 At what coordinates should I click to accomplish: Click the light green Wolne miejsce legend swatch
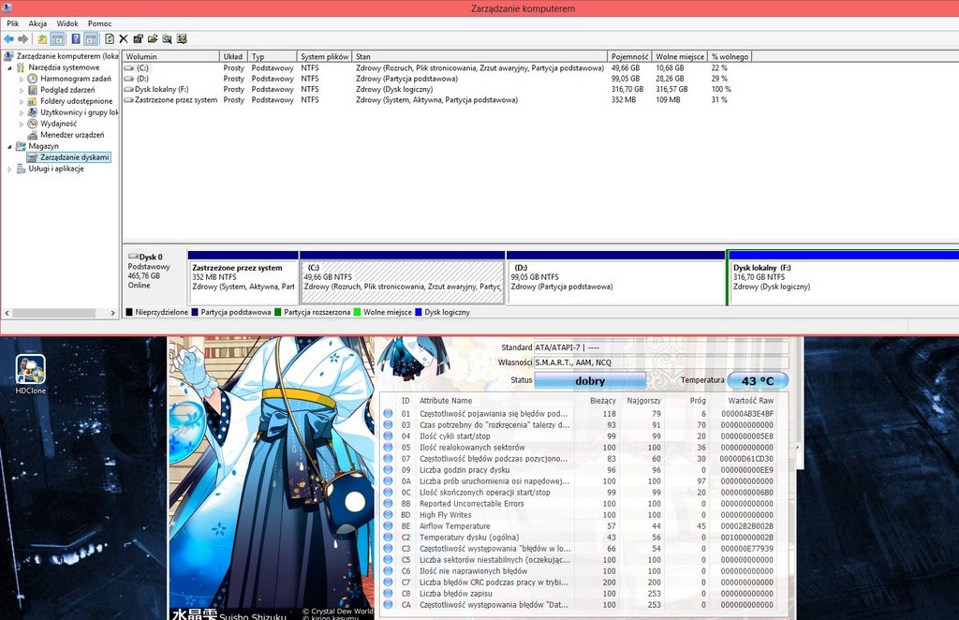357,312
